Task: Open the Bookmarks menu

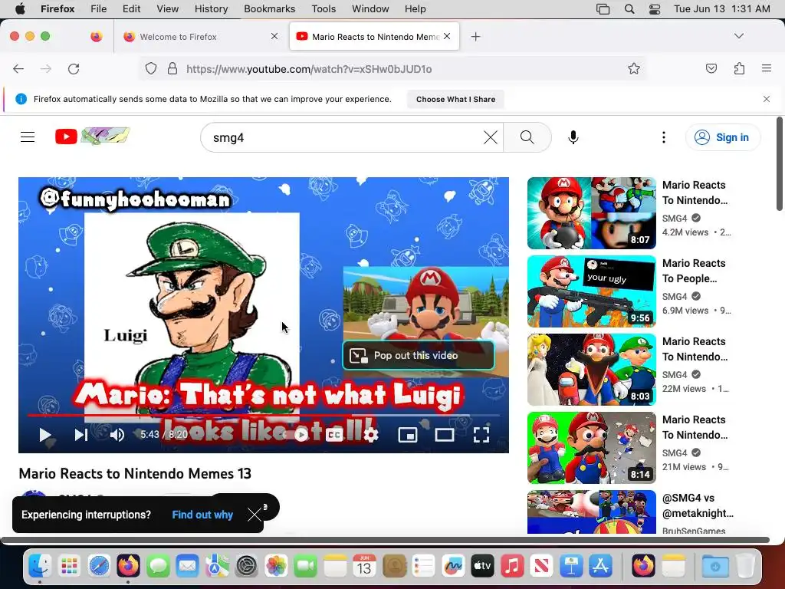Action: 269,9
